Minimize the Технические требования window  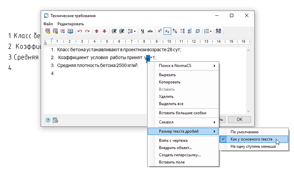click(217, 15)
